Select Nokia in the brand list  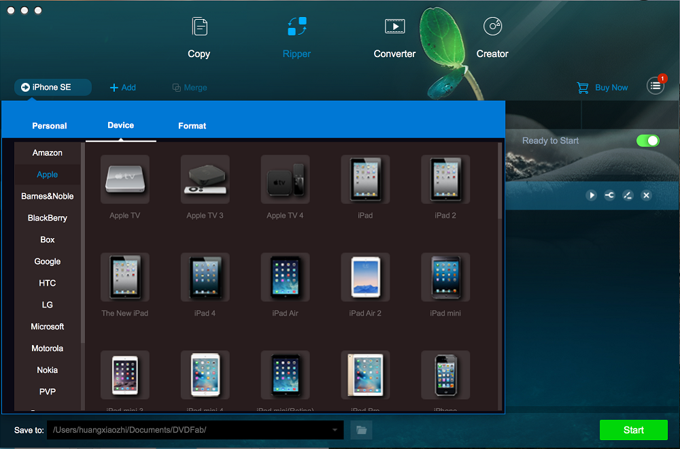48,369
